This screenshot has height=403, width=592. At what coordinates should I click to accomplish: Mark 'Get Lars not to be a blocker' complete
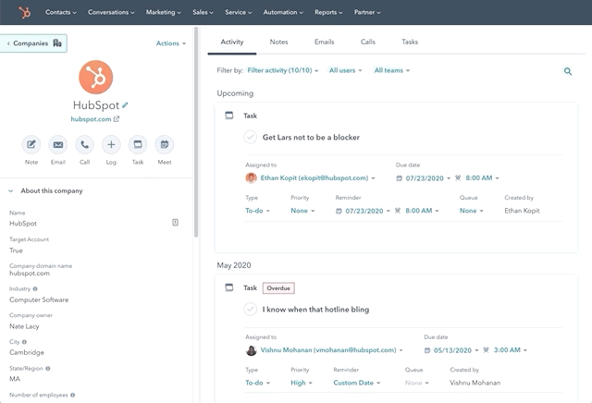pos(250,137)
